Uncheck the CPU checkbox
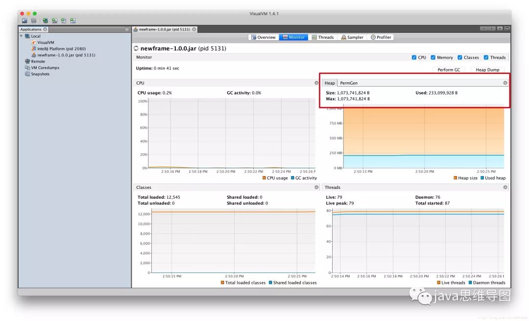The height and width of the screenshot is (321, 529). (x=414, y=57)
